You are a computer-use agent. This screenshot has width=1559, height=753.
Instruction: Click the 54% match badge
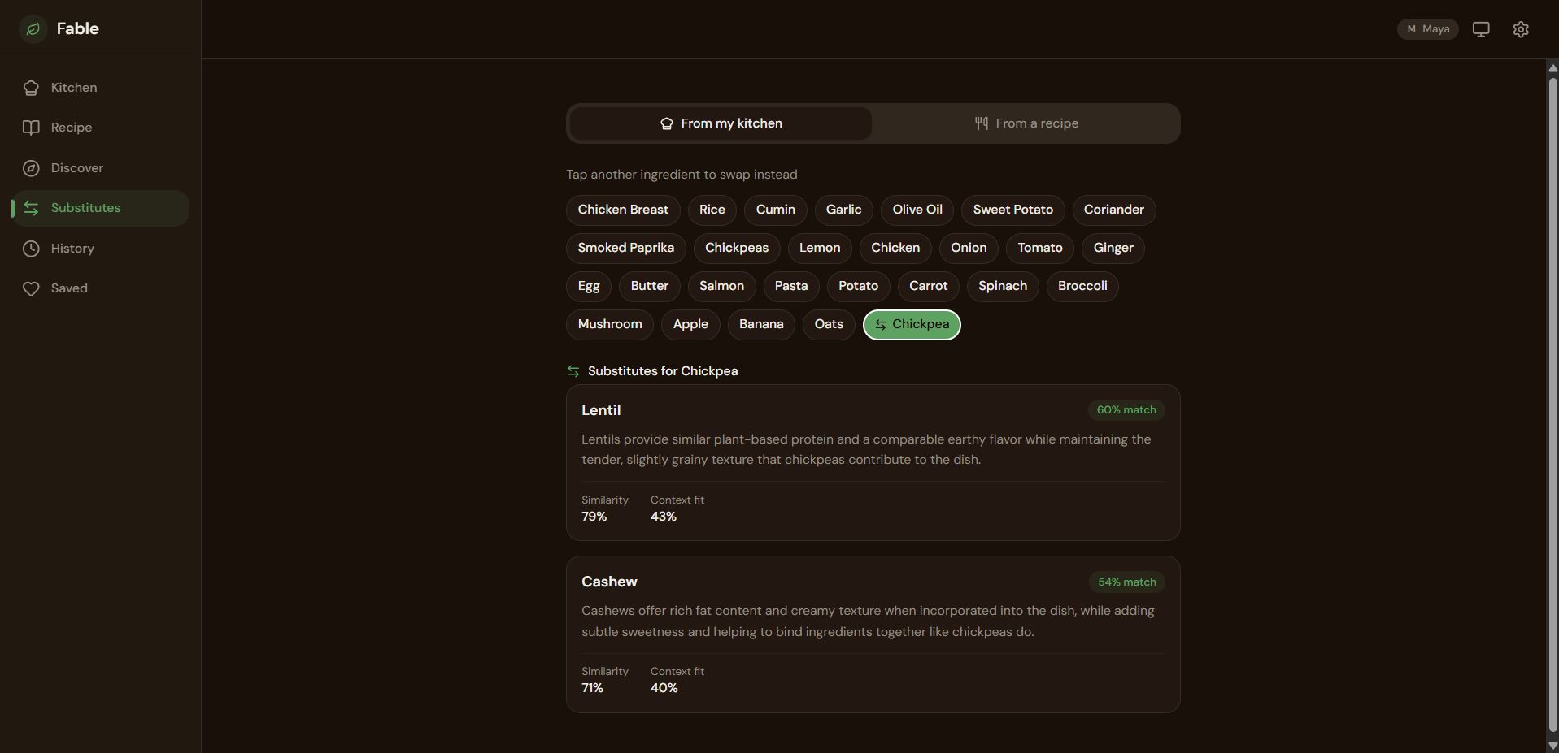[1127, 582]
